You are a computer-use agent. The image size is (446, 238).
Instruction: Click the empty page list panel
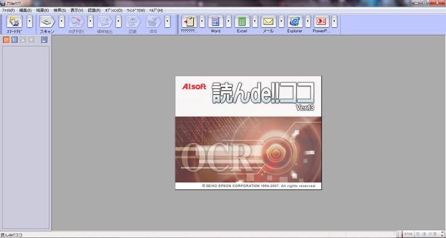[26, 137]
